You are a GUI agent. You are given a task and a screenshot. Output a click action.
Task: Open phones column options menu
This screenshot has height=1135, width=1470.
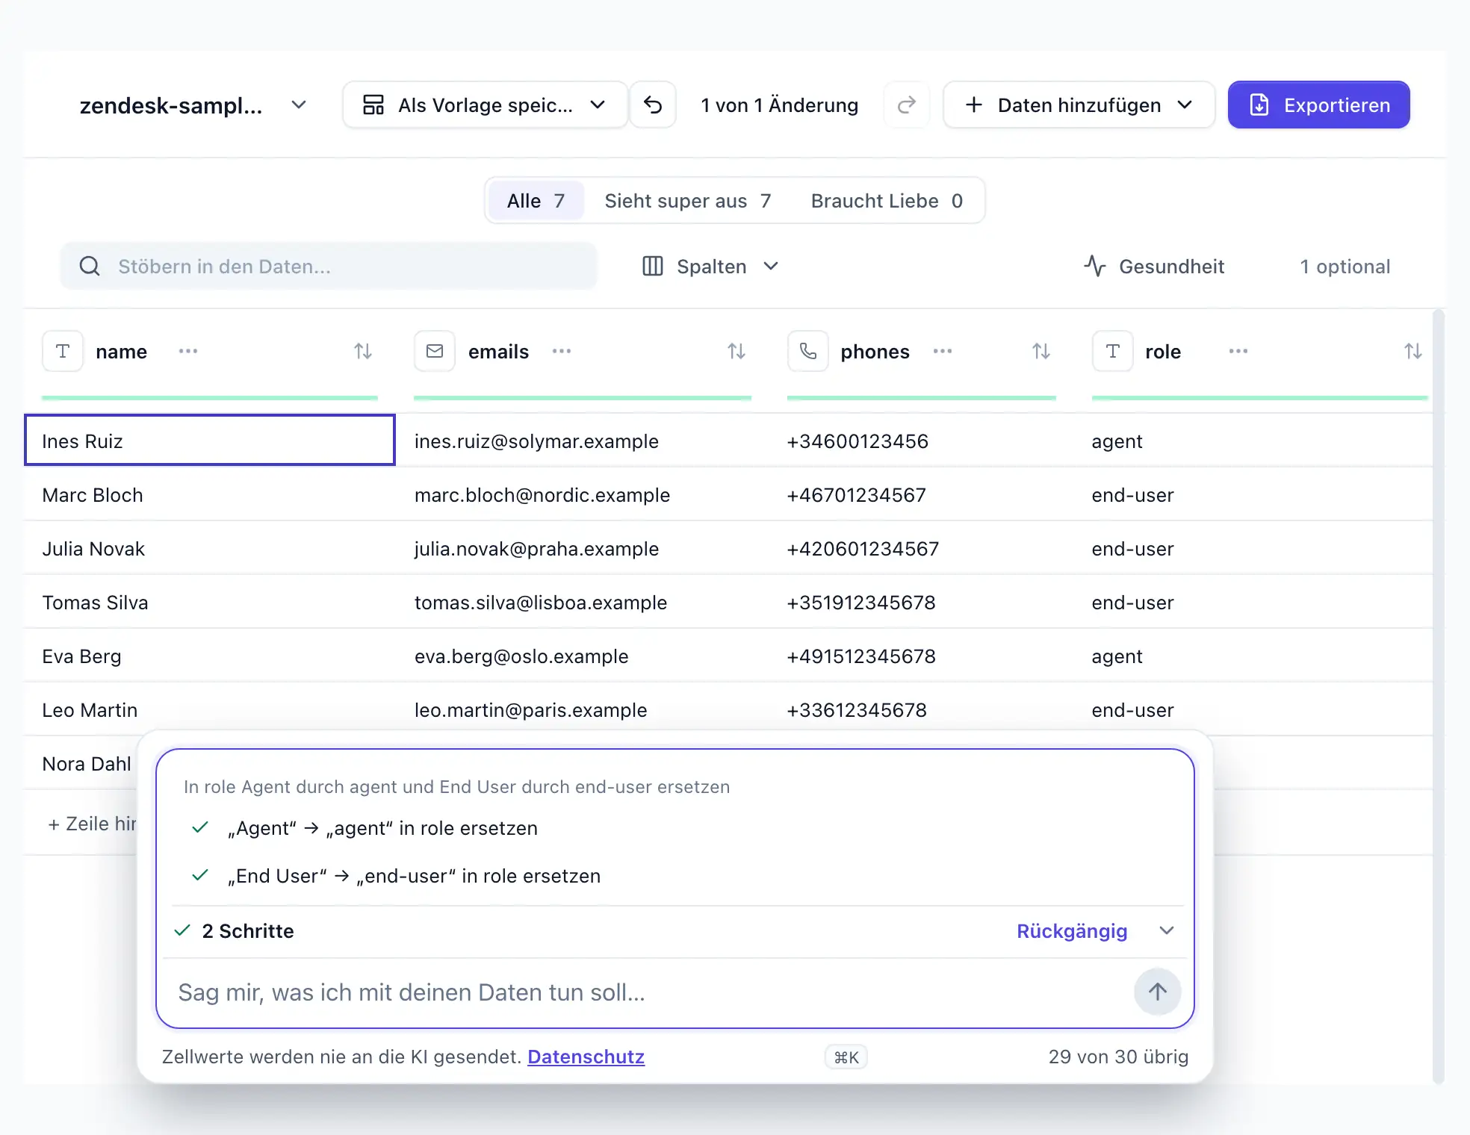point(943,351)
